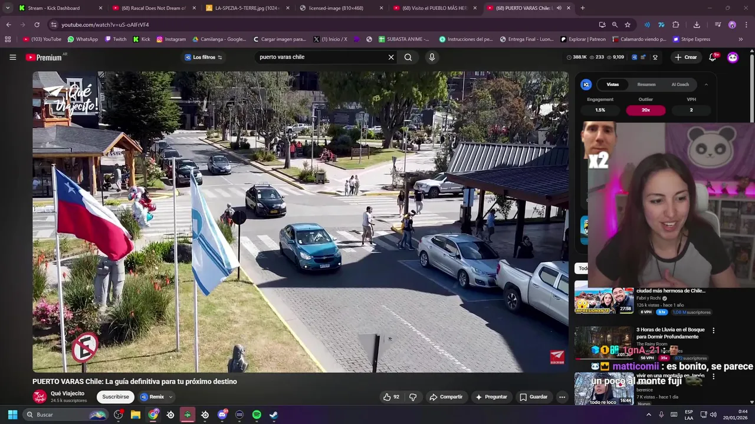This screenshot has width=755, height=424.
Task: Click the Crear create button
Action: [x=686, y=57]
